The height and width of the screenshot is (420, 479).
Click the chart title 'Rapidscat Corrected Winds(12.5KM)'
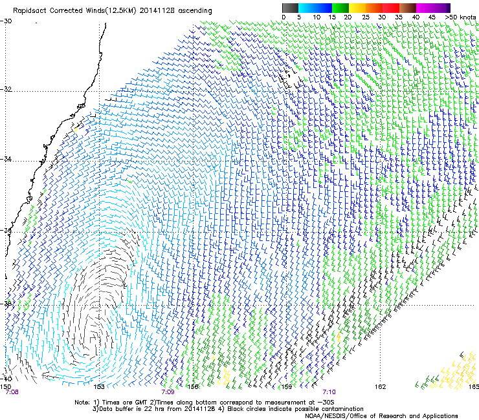coord(74,11)
